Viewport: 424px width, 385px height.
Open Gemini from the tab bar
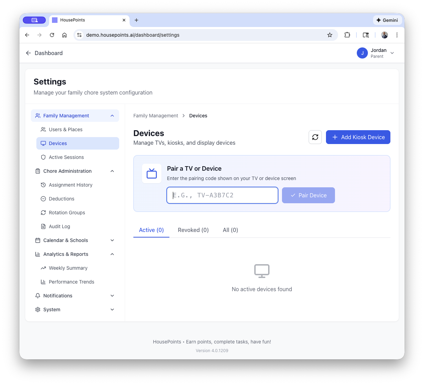(387, 20)
